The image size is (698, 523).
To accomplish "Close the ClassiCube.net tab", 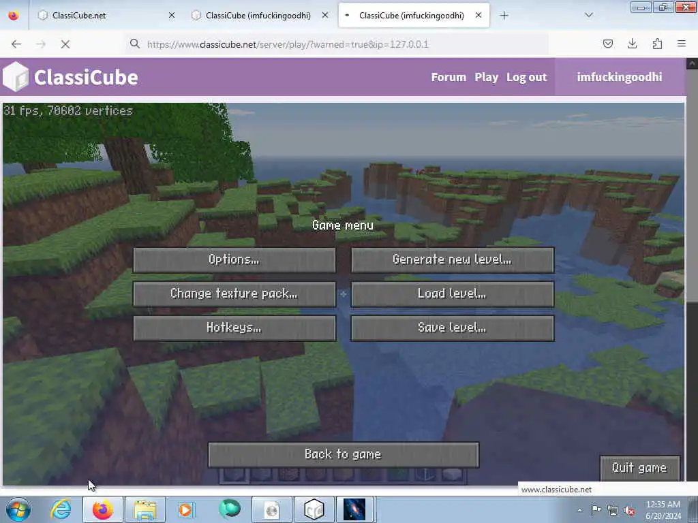I will (x=172, y=16).
